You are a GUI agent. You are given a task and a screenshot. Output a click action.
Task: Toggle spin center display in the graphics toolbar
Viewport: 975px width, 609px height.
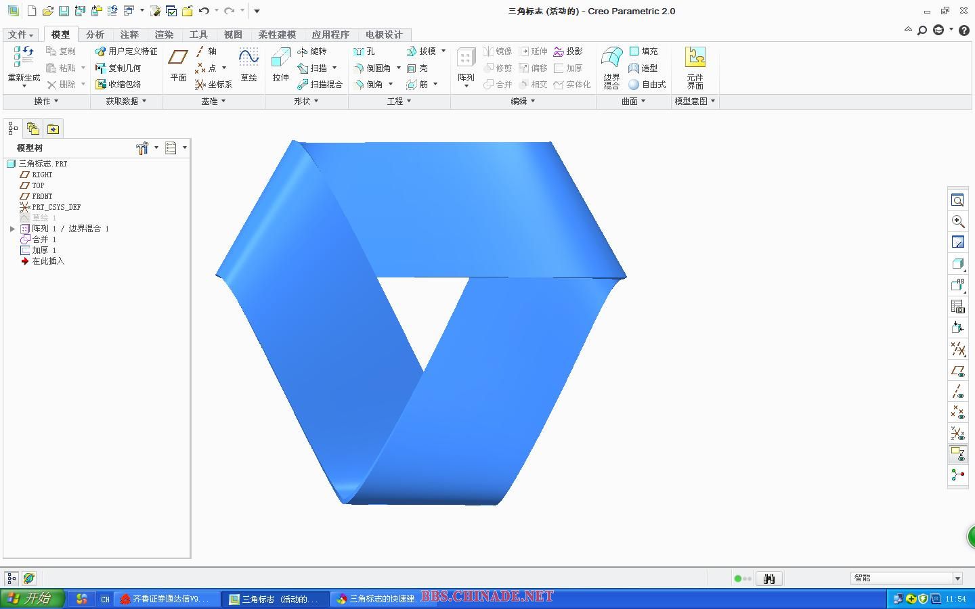point(957,475)
